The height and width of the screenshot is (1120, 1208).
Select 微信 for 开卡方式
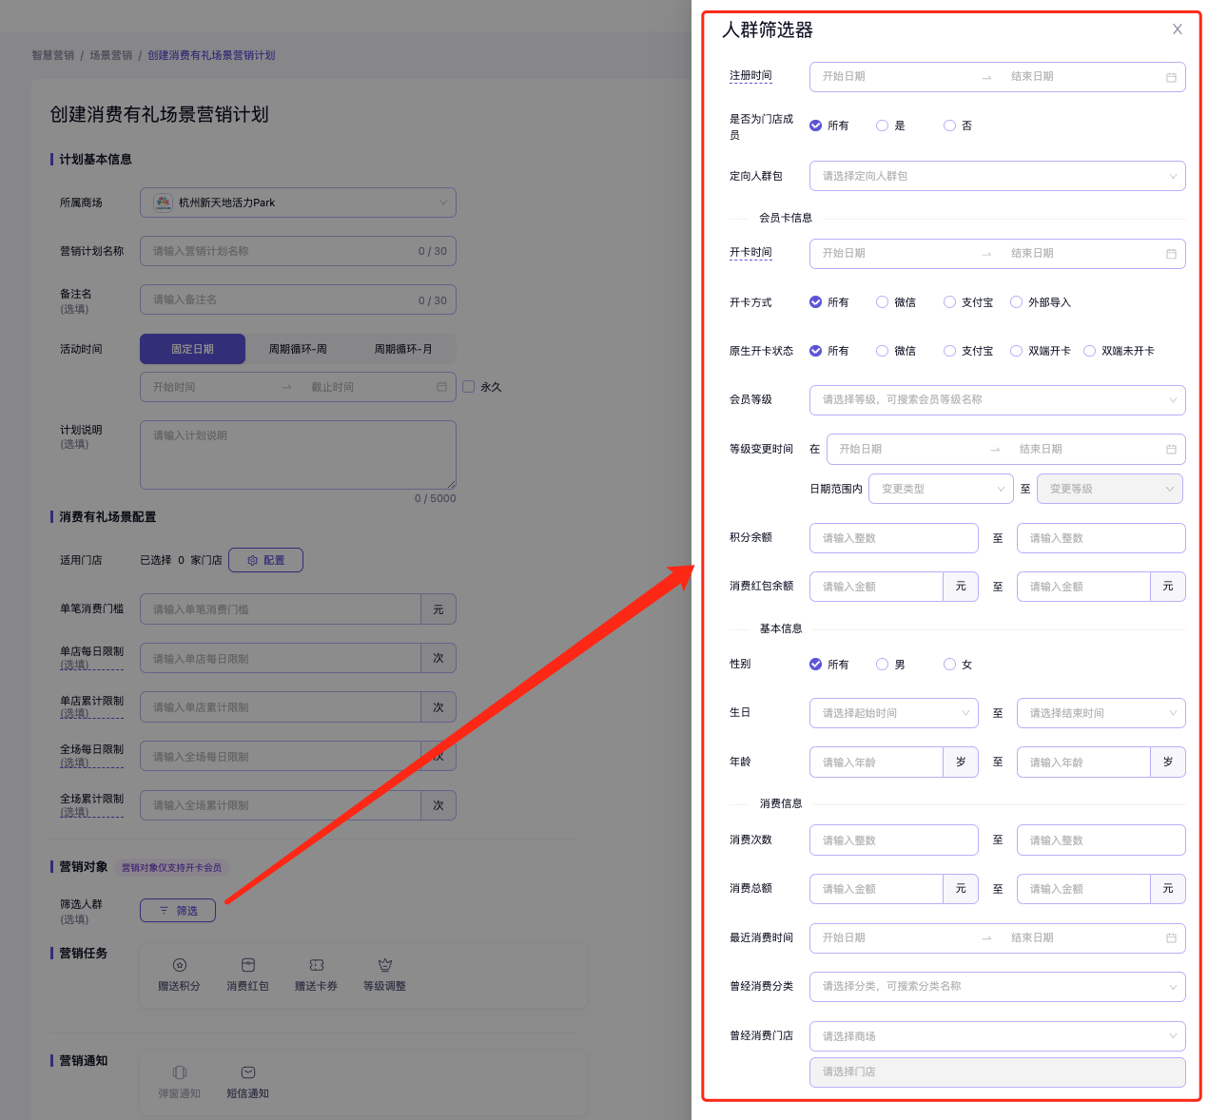[883, 302]
